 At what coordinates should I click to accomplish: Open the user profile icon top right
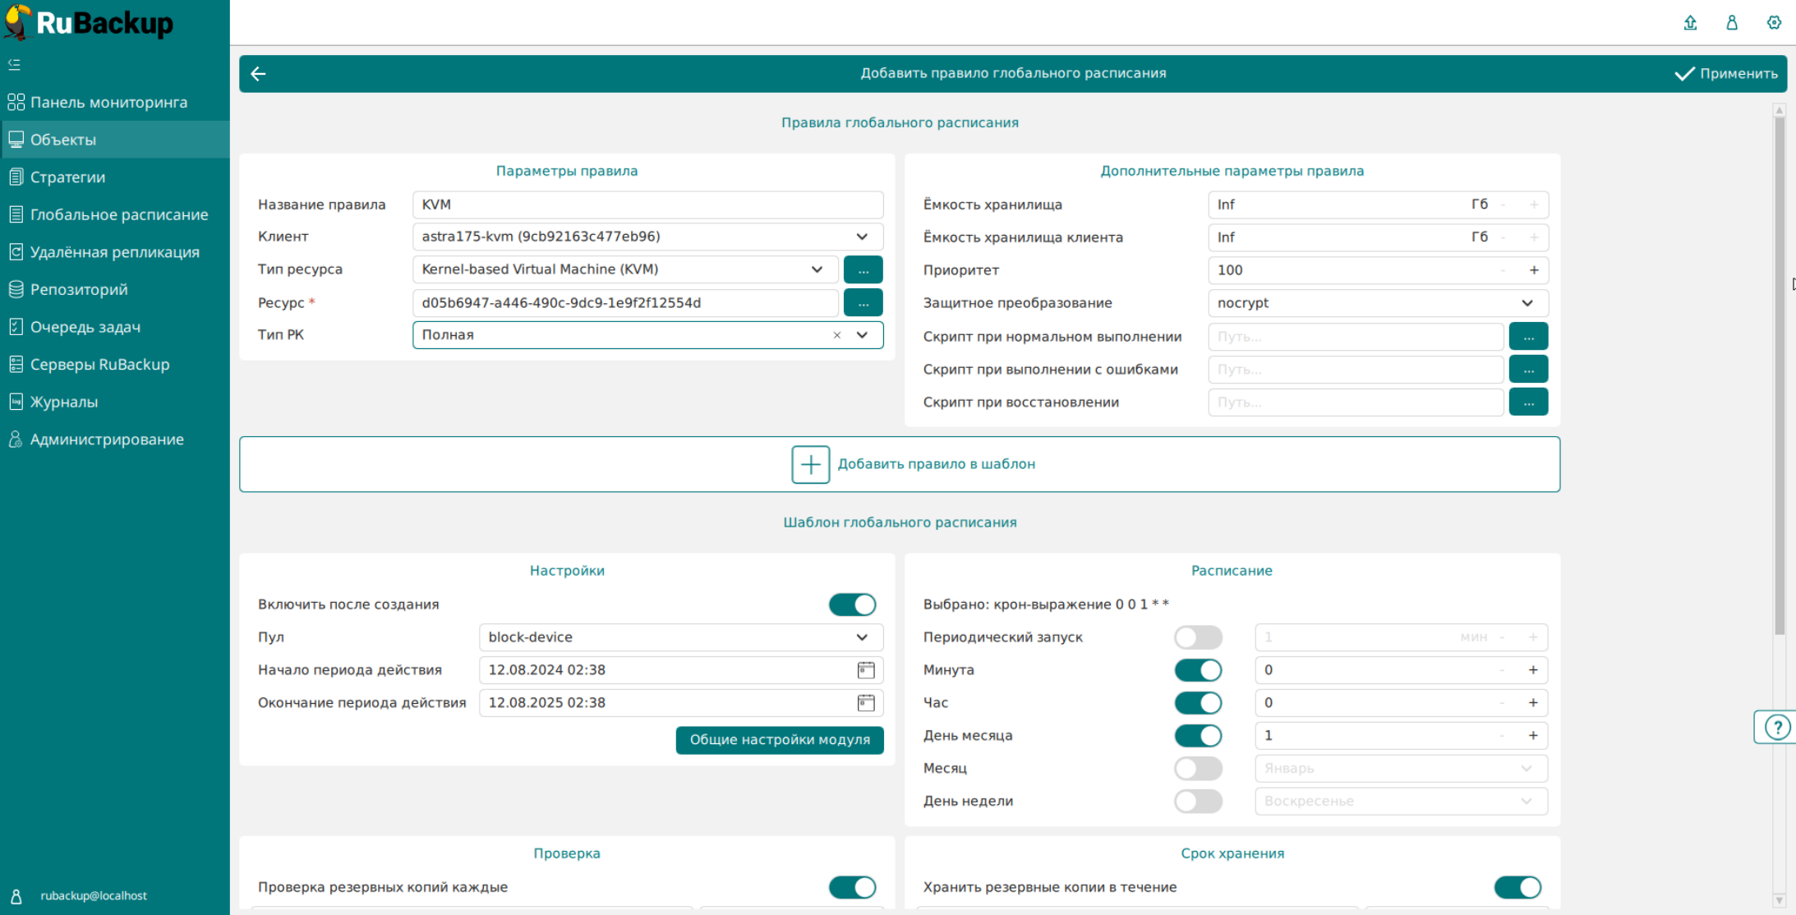(x=1732, y=23)
